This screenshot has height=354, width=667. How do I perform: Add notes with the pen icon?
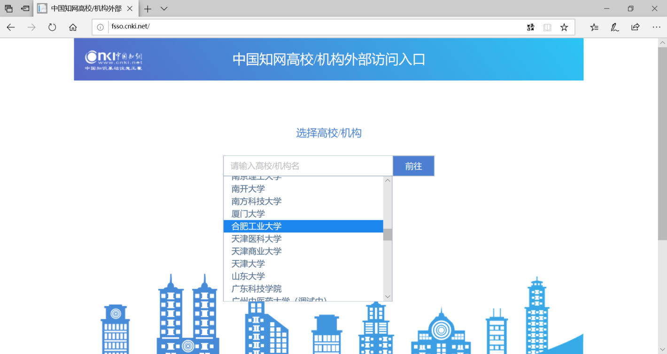pyautogui.click(x=615, y=27)
